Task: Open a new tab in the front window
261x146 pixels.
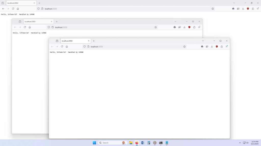Action: [x=94, y=41]
